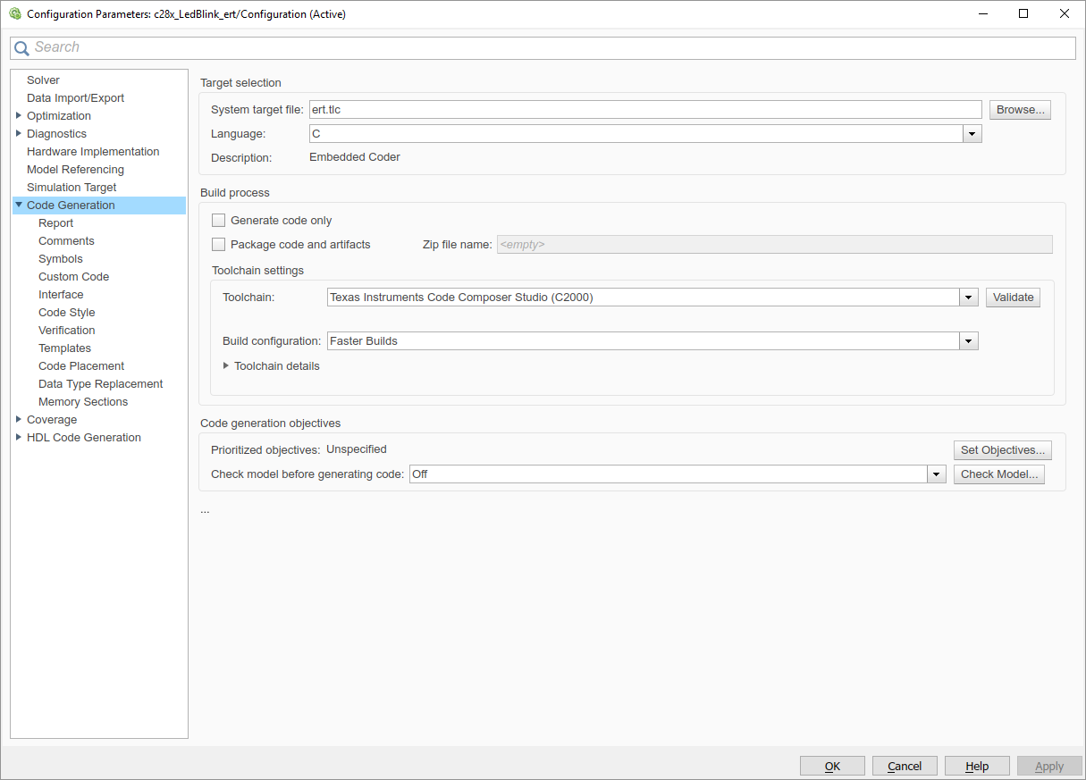Click the OK button
Viewport: 1086px width, 780px height.
[832, 766]
